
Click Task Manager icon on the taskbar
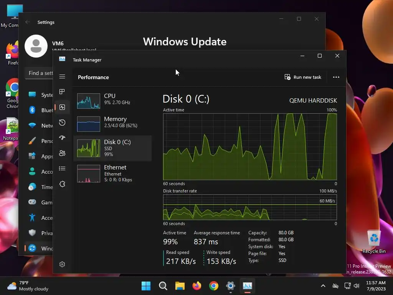[x=248, y=286]
